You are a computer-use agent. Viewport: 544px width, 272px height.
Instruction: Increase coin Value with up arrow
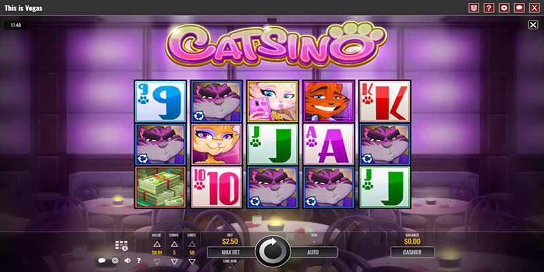(157, 244)
